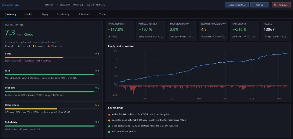293x139 pixels.
Task: Click the Stability score bar
Action: point(52,92)
